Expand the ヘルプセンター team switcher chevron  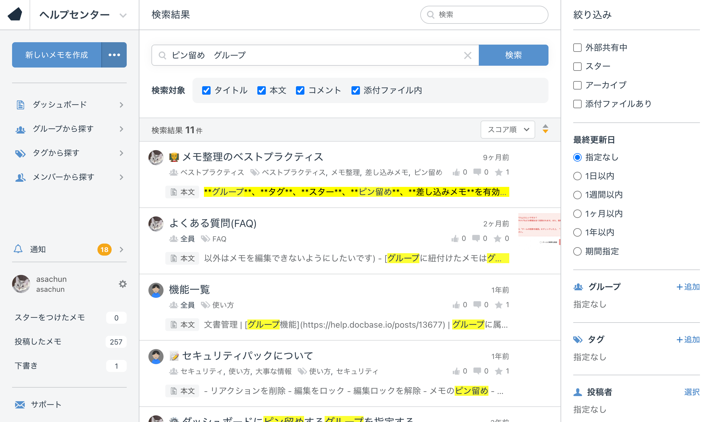122,15
